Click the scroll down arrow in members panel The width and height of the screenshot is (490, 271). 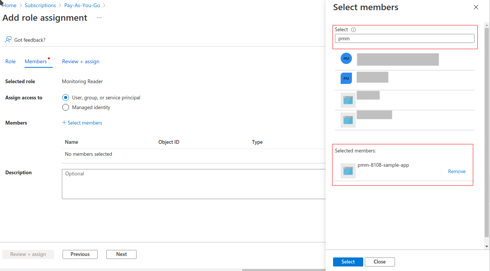(x=487, y=246)
